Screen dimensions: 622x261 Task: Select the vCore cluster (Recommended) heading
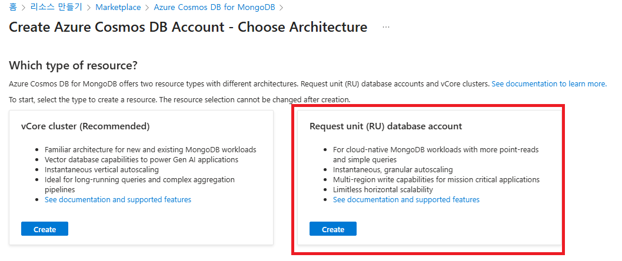coord(85,126)
